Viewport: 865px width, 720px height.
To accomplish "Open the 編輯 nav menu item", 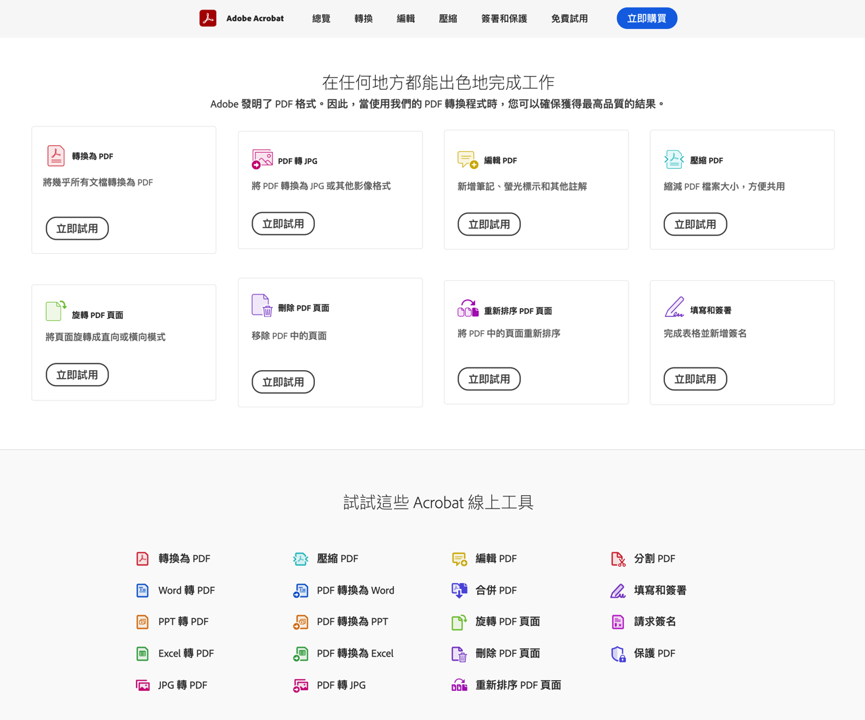I will coord(406,18).
